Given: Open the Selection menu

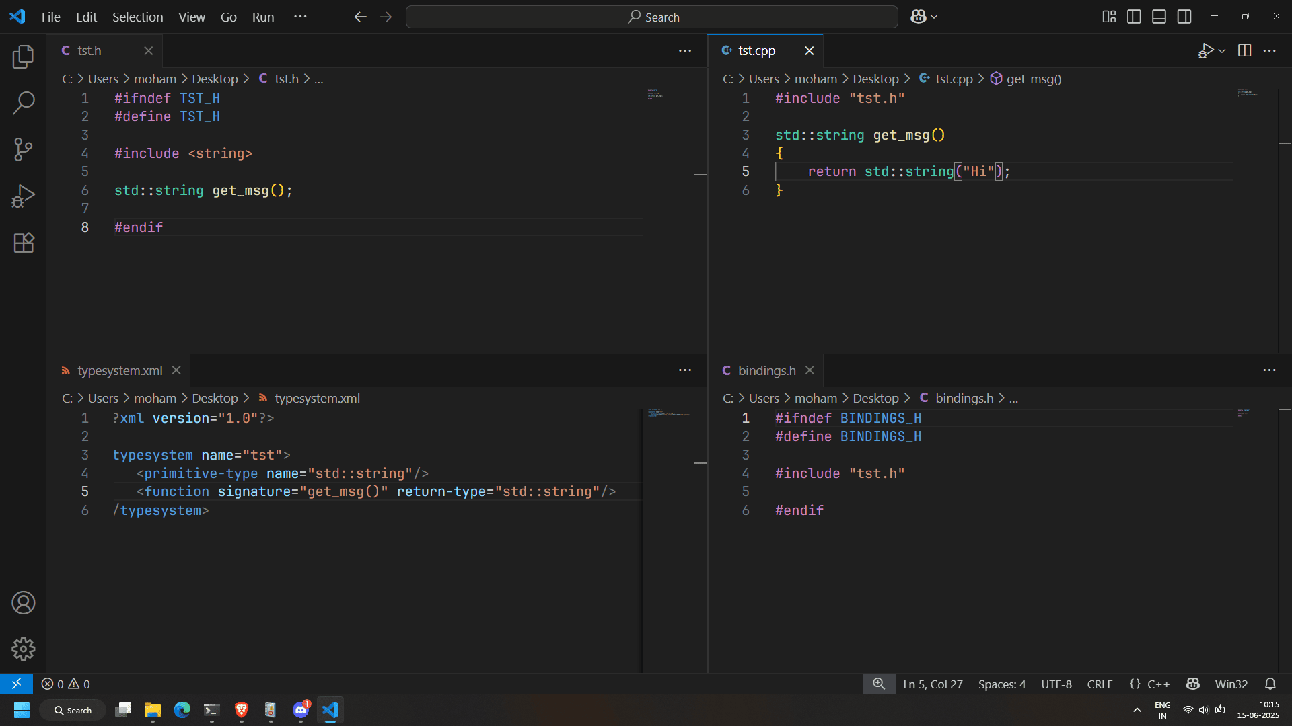Looking at the screenshot, I should [x=137, y=17].
